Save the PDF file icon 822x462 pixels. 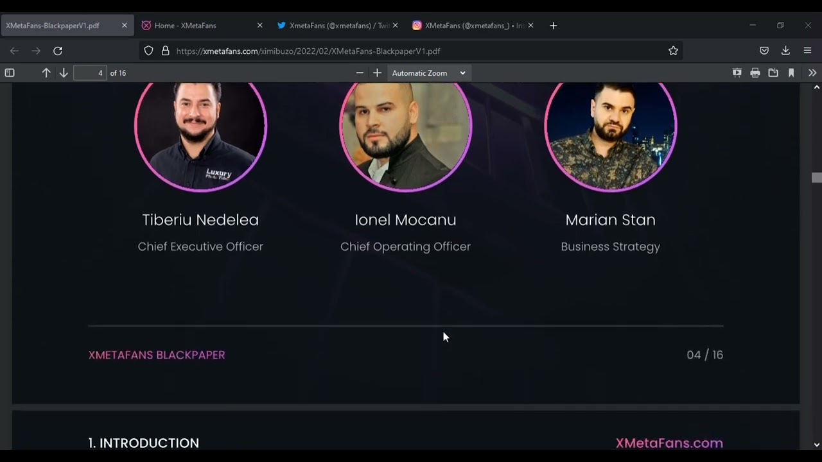coord(773,73)
